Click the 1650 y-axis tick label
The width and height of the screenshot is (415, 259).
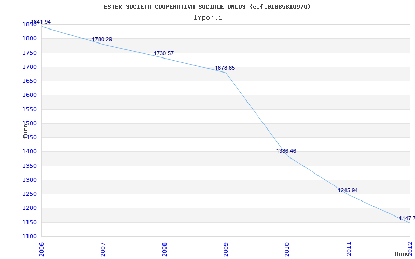pos(30,81)
